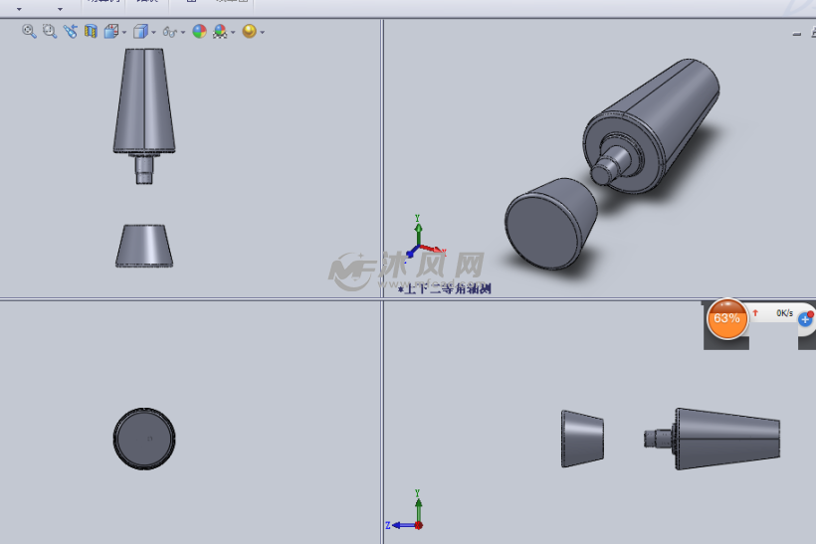Expand the Hide/Show Items dropdown arrow

(x=183, y=33)
